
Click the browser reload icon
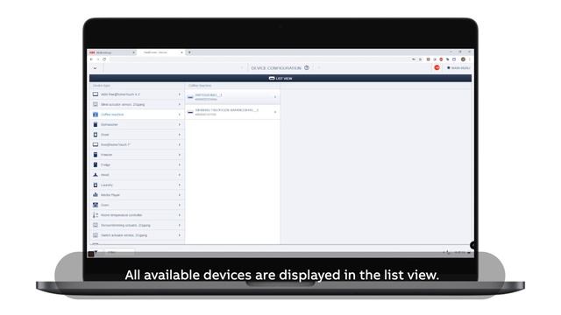coord(104,59)
